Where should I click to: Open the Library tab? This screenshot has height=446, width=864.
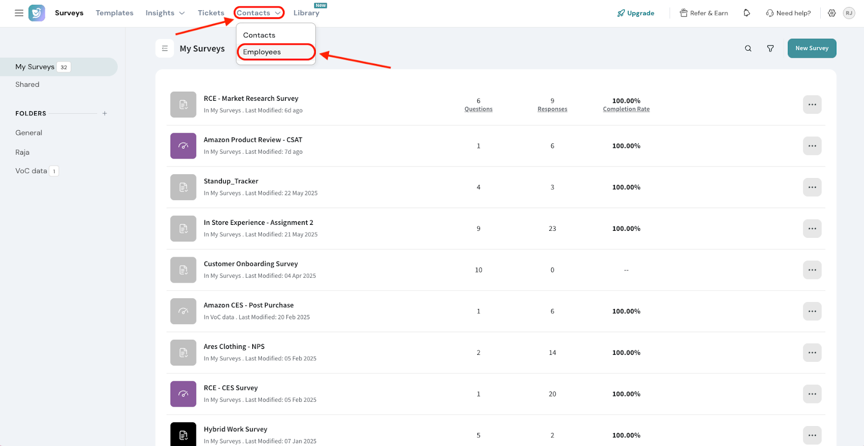click(306, 13)
